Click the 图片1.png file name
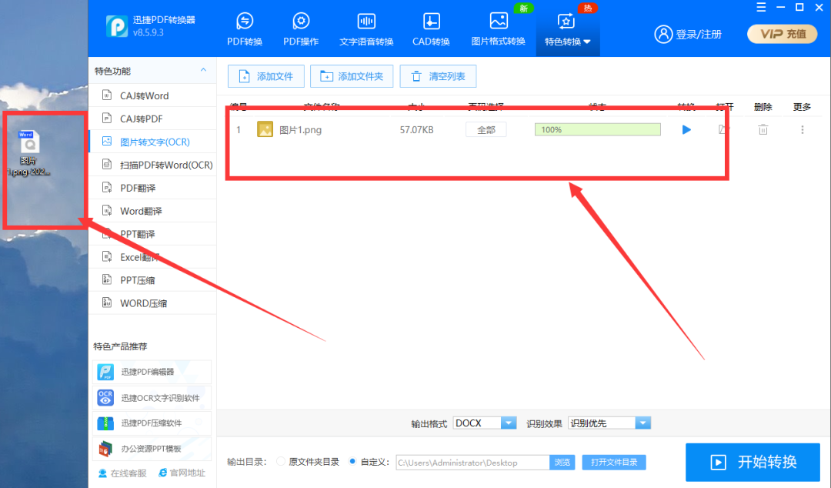 [x=301, y=130]
